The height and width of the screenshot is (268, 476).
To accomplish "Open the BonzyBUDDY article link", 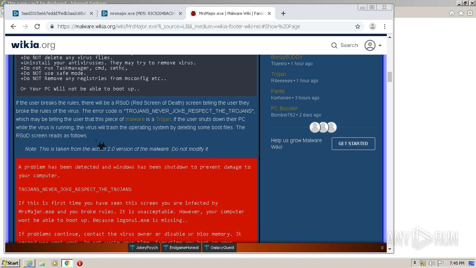I will (x=287, y=57).
